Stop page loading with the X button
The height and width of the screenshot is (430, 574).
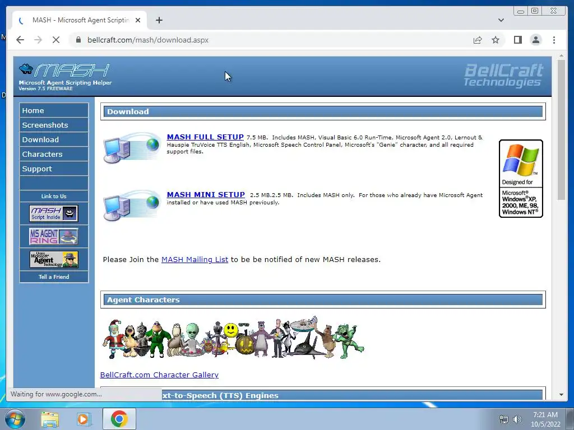tap(56, 40)
